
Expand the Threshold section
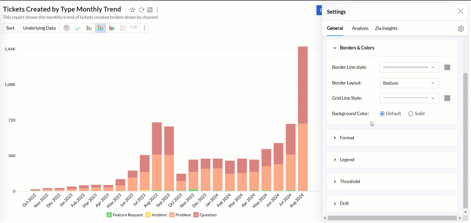[x=350, y=182]
